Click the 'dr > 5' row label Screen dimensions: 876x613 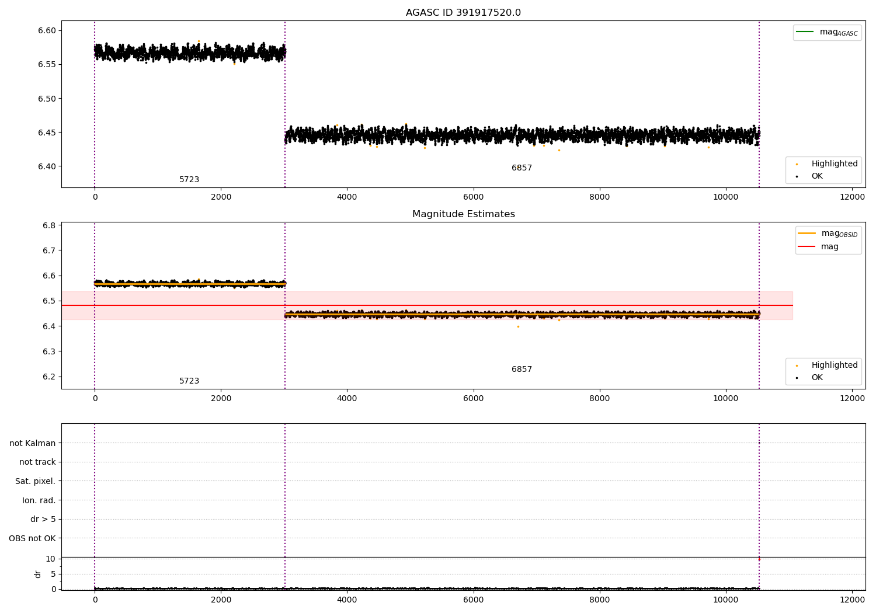pyautogui.click(x=43, y=519)
